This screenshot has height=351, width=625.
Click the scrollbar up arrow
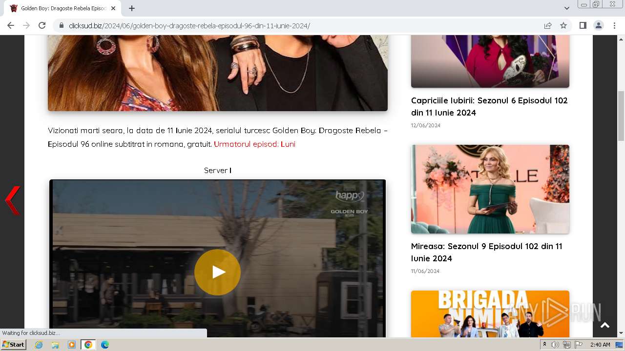(x=621, y=39)
